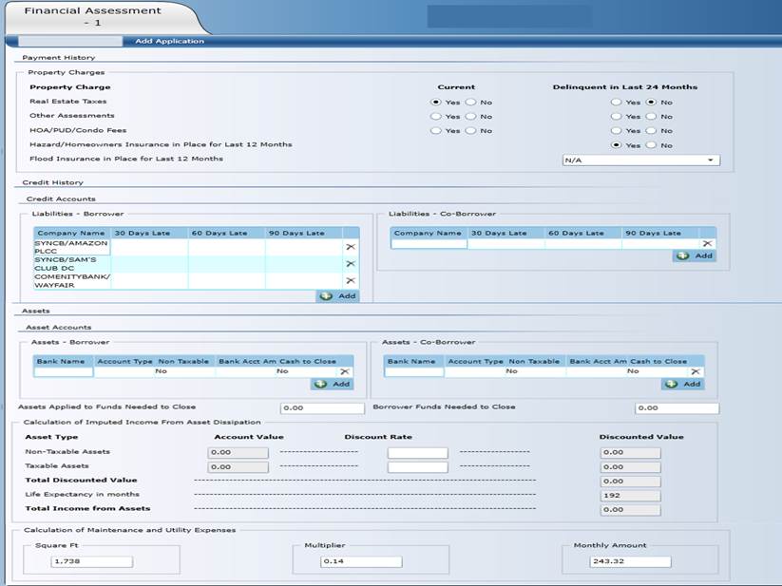
Task: Delete the SYNCB/AMAZON PLCC liability row
Action: [x=350, y=247]
